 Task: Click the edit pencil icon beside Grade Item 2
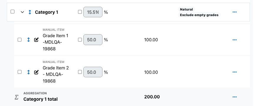[36, 72]
